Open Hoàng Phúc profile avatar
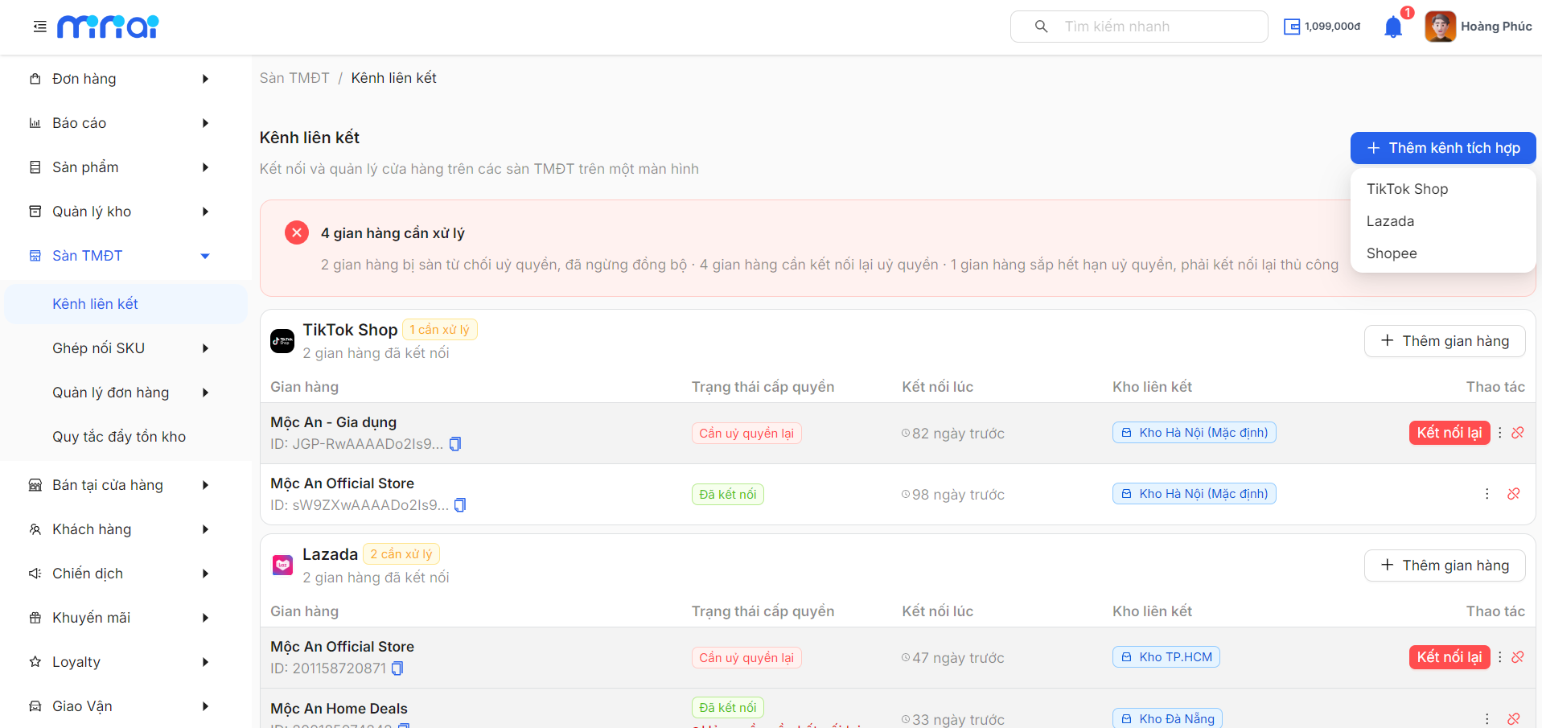 (1440, 27)
